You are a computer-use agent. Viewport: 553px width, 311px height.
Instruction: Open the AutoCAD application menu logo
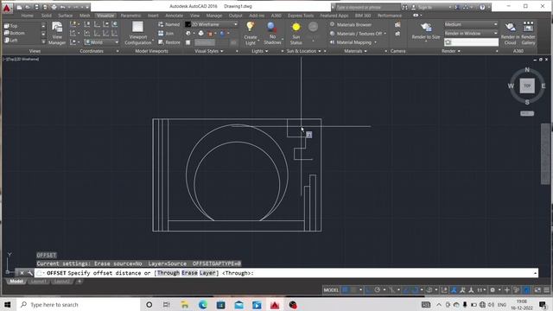pos(7,8)
